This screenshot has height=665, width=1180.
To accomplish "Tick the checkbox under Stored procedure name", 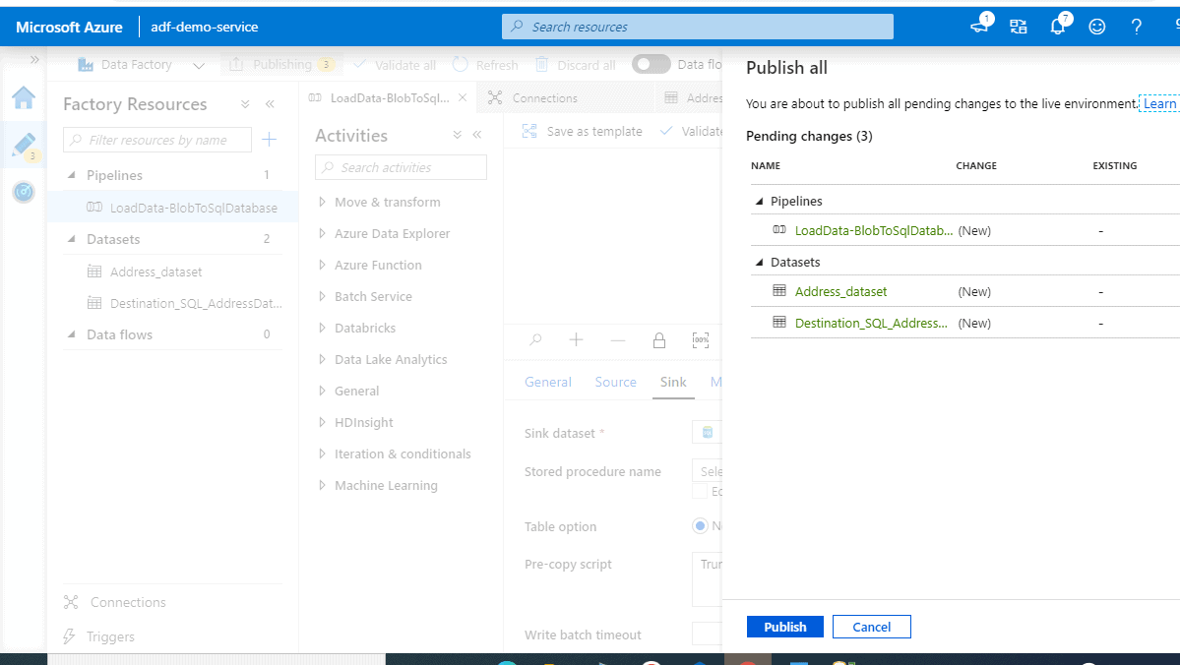I will (700, 491).
